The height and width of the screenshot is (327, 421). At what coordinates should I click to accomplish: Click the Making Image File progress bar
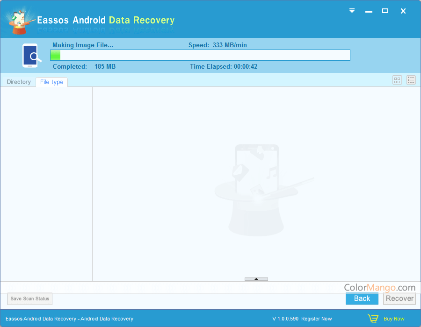click(200, 55)
